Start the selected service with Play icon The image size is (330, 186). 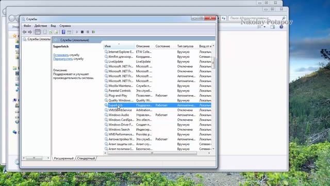tap(77, 32)
